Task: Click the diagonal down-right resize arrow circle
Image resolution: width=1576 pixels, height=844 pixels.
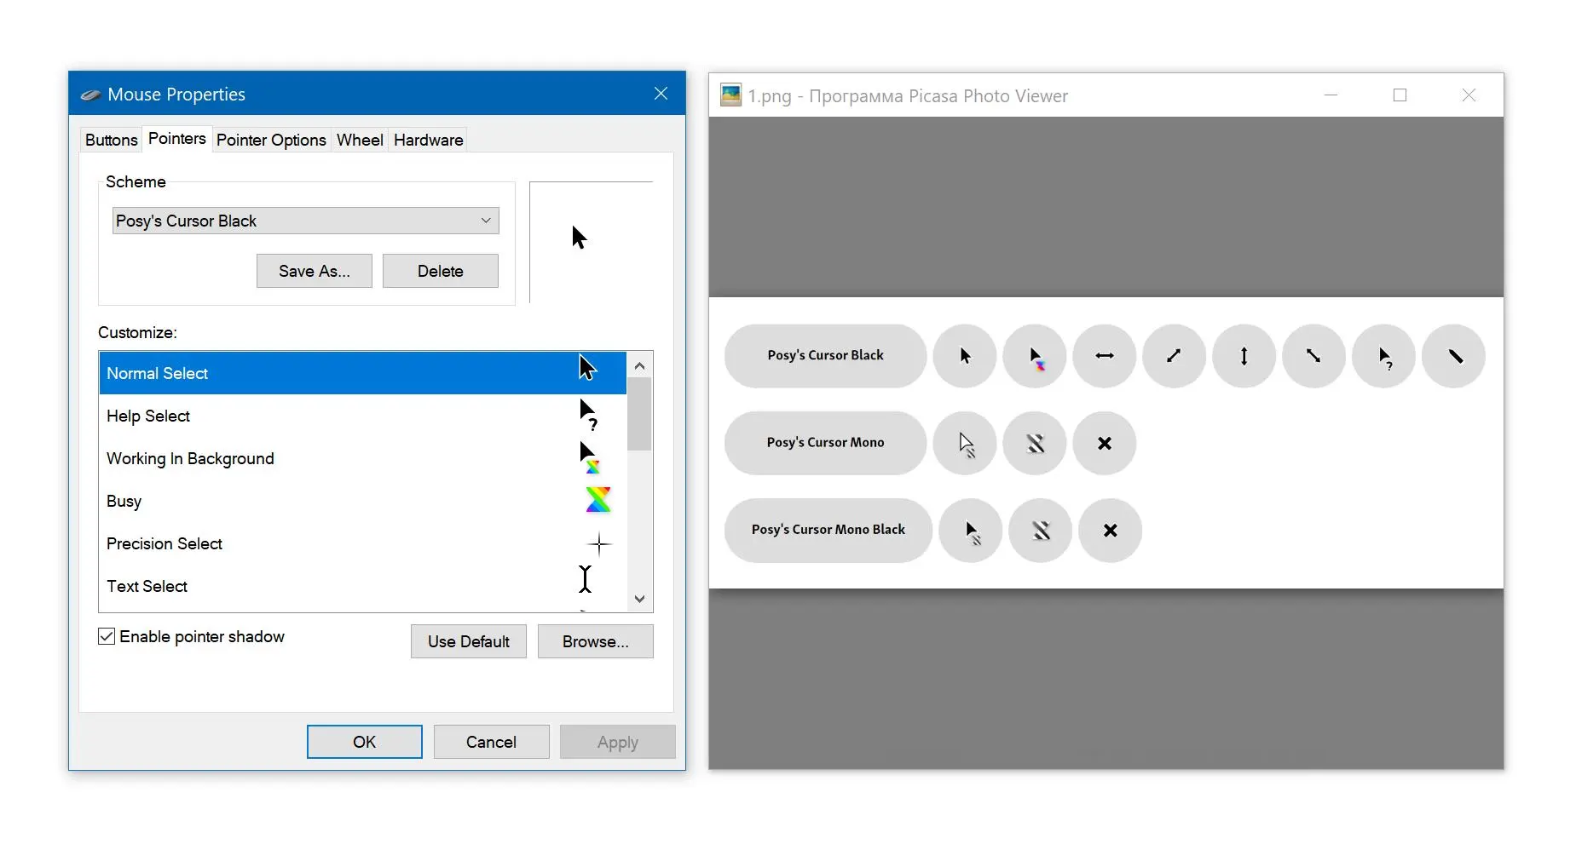Action: tap(1314, 356)
